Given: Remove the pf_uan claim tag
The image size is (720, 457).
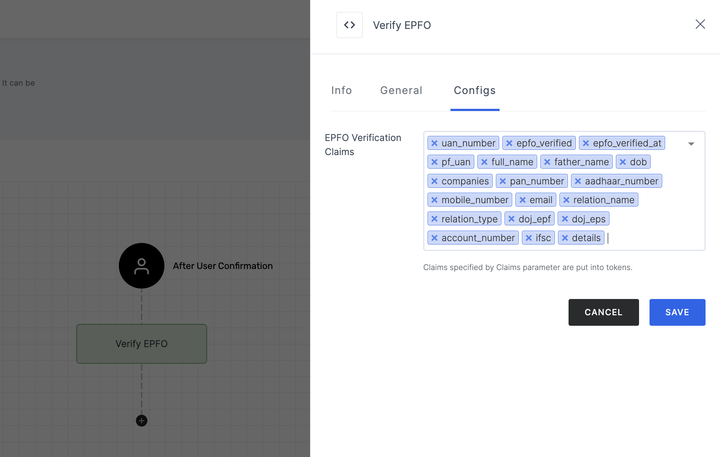Looking at the screenshot, I should [434, 162].
